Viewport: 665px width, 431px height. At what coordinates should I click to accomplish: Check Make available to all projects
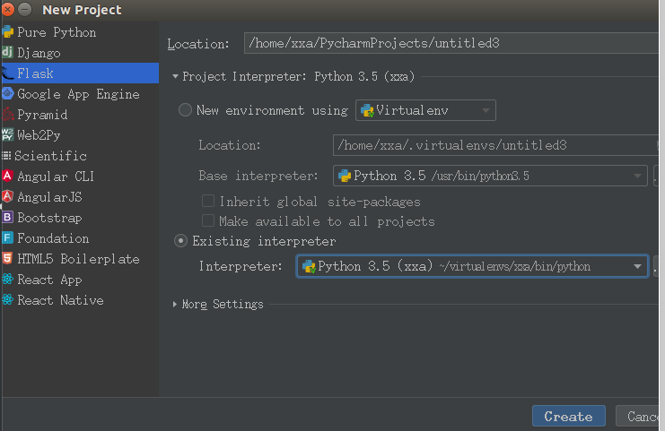(x=208, y=221)
